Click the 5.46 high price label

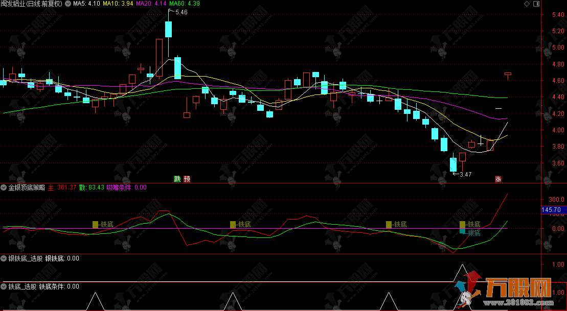(180, 12)
